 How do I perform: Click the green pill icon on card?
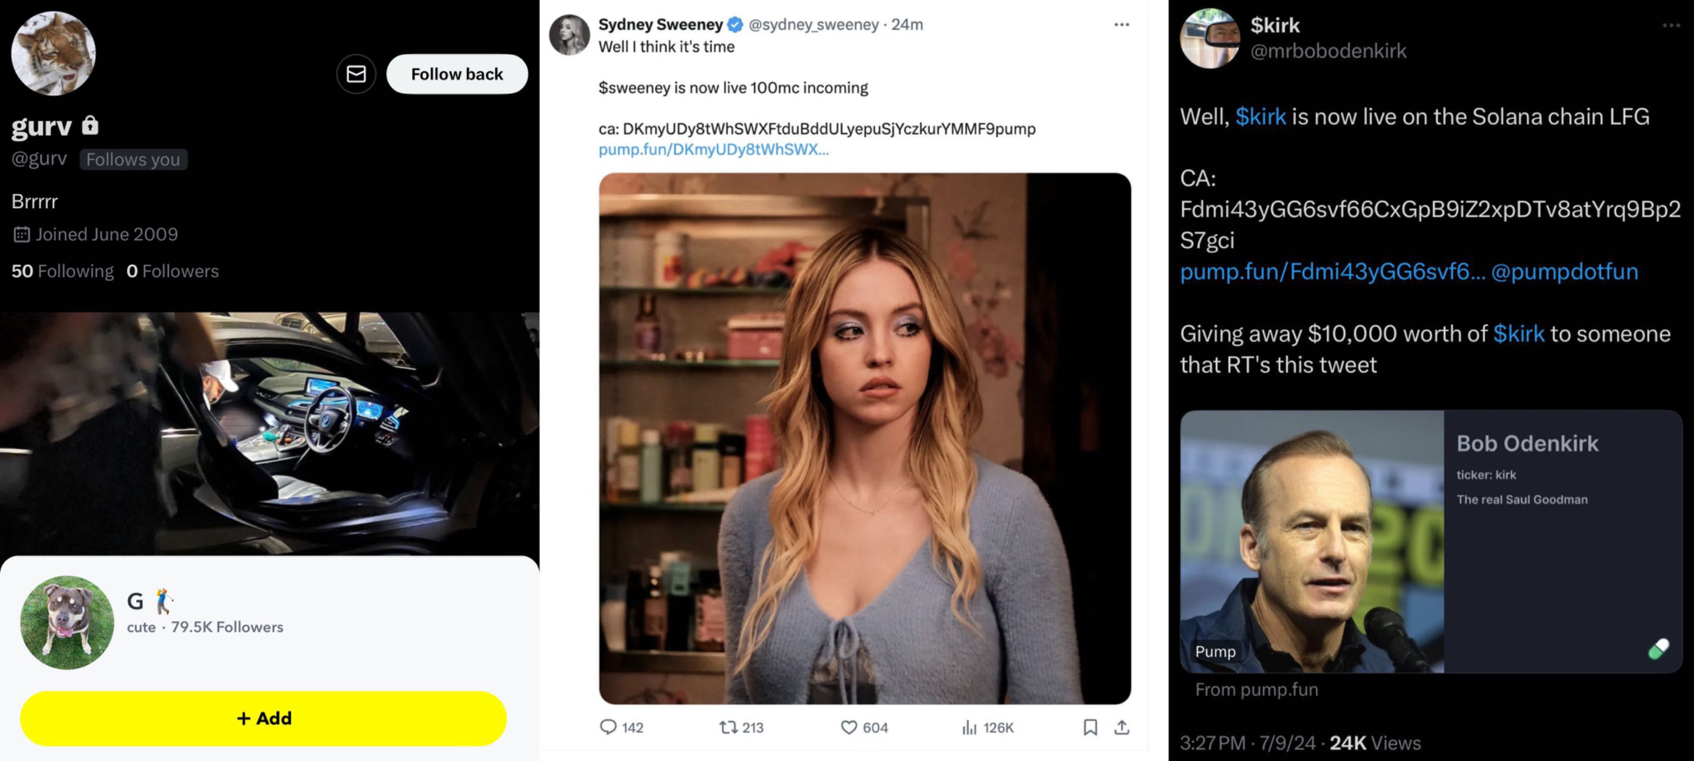click(x=1658, y=649)
